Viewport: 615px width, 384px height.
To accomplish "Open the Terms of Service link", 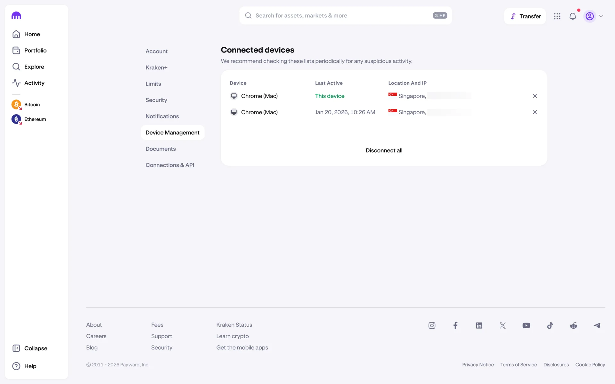I will click(518, 364).
